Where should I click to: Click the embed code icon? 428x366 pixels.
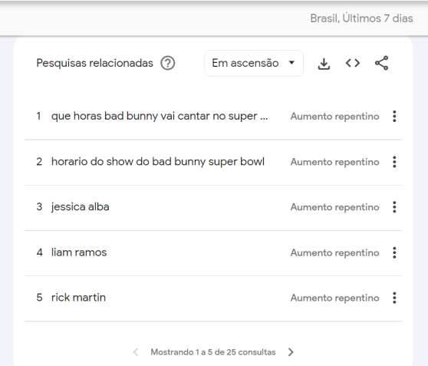coord(353,63)
